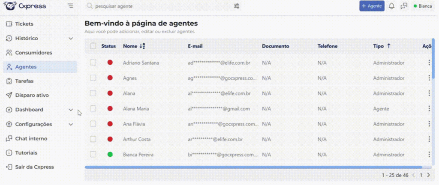Click Sair da Cxpress to log out
This screenshot has width=439, height=185.
click(34, 167)
